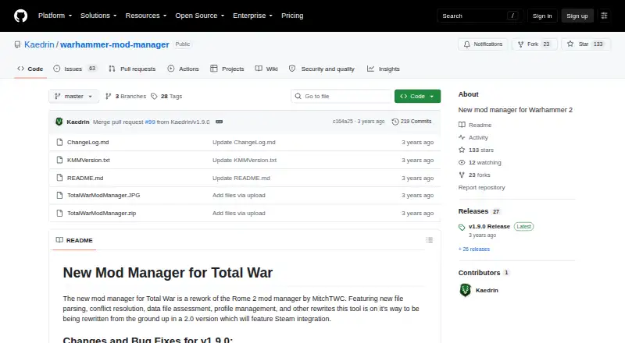Open the master branch selector dropdown
The image size is (625, 343).
[x=73, y=97]
